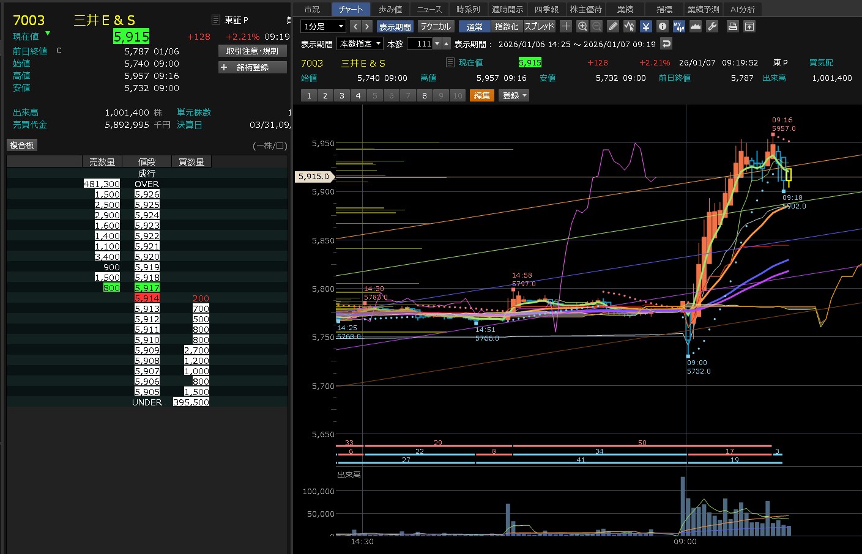This screenshot has width=862, height=554.
Task: Open the 四季報 tab
Action: pos(546,9)
